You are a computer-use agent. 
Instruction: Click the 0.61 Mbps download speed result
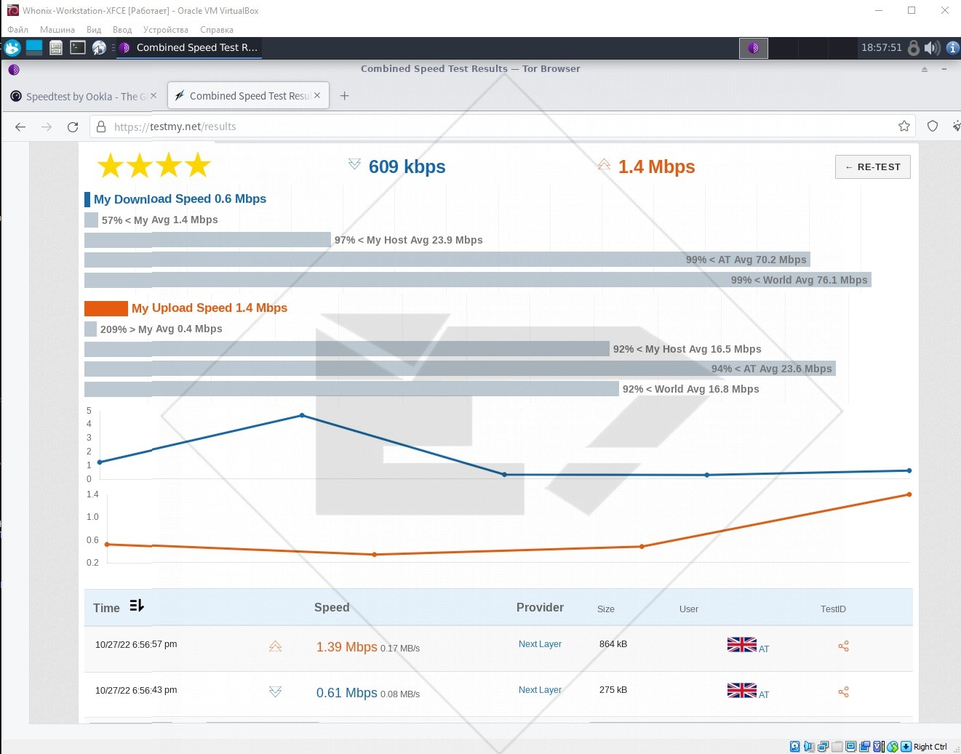(x=346, y=693)
